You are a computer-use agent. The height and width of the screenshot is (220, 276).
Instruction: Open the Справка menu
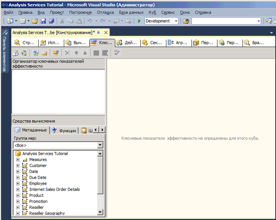[203, 12]
